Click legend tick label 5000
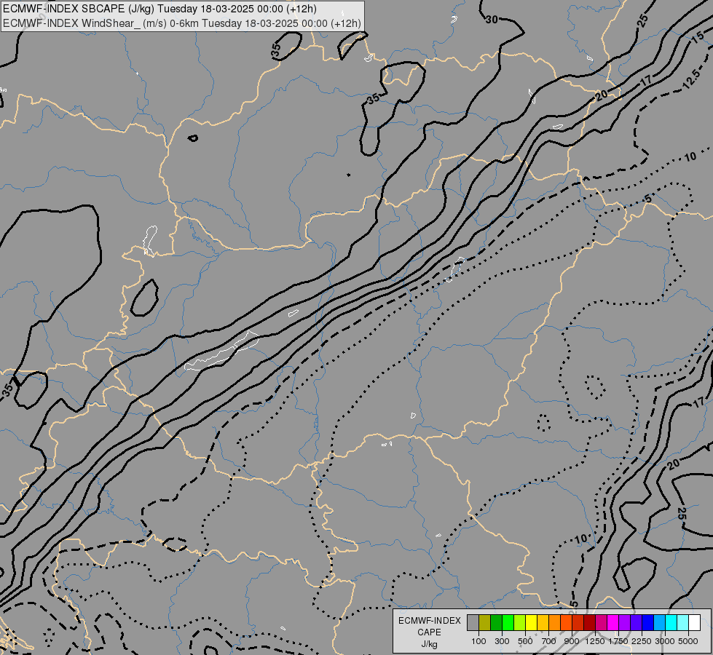This screenshot has height=655, width=713. coord(688,641)
